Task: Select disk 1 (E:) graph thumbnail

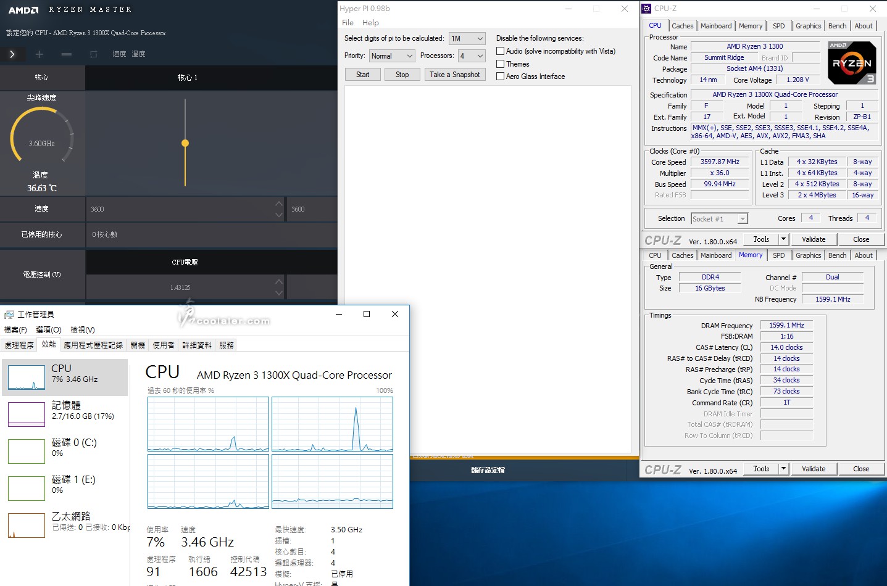Action: (27, 488)
